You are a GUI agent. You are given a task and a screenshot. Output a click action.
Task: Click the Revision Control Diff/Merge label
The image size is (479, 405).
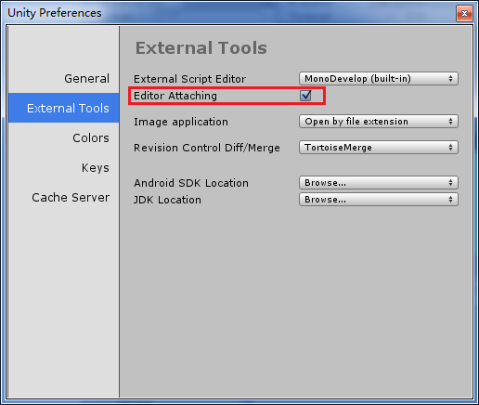207,148
